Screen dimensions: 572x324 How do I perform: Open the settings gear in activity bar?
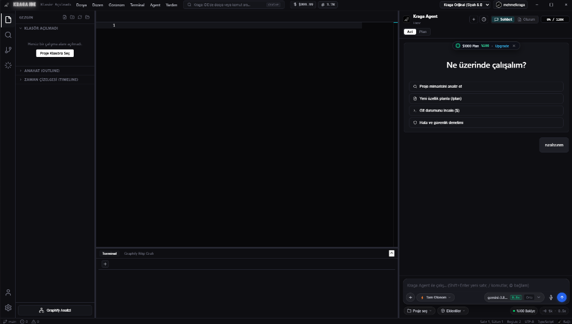[x=8, y=308]
